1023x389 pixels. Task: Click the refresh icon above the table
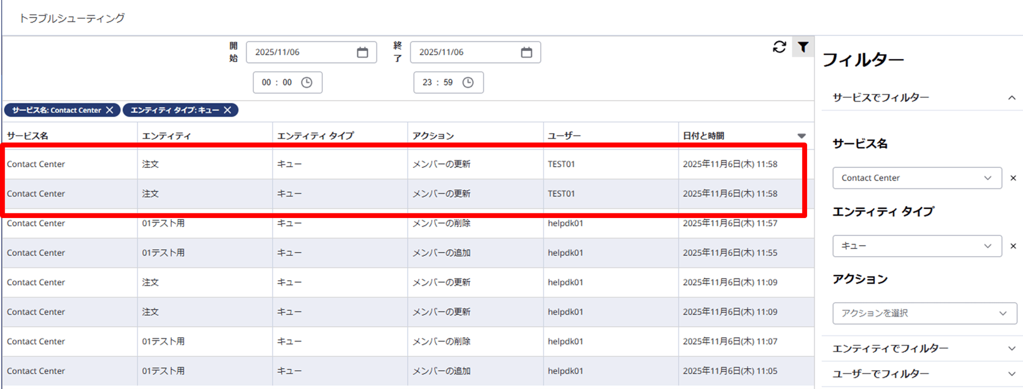click(779, 47)
